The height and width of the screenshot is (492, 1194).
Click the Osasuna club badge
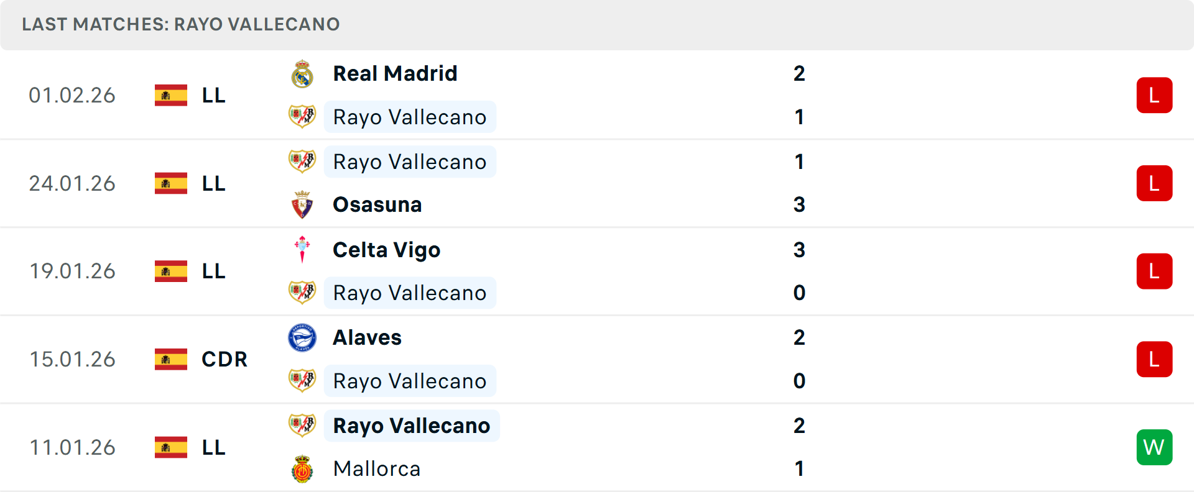click(x=302, y=204)
